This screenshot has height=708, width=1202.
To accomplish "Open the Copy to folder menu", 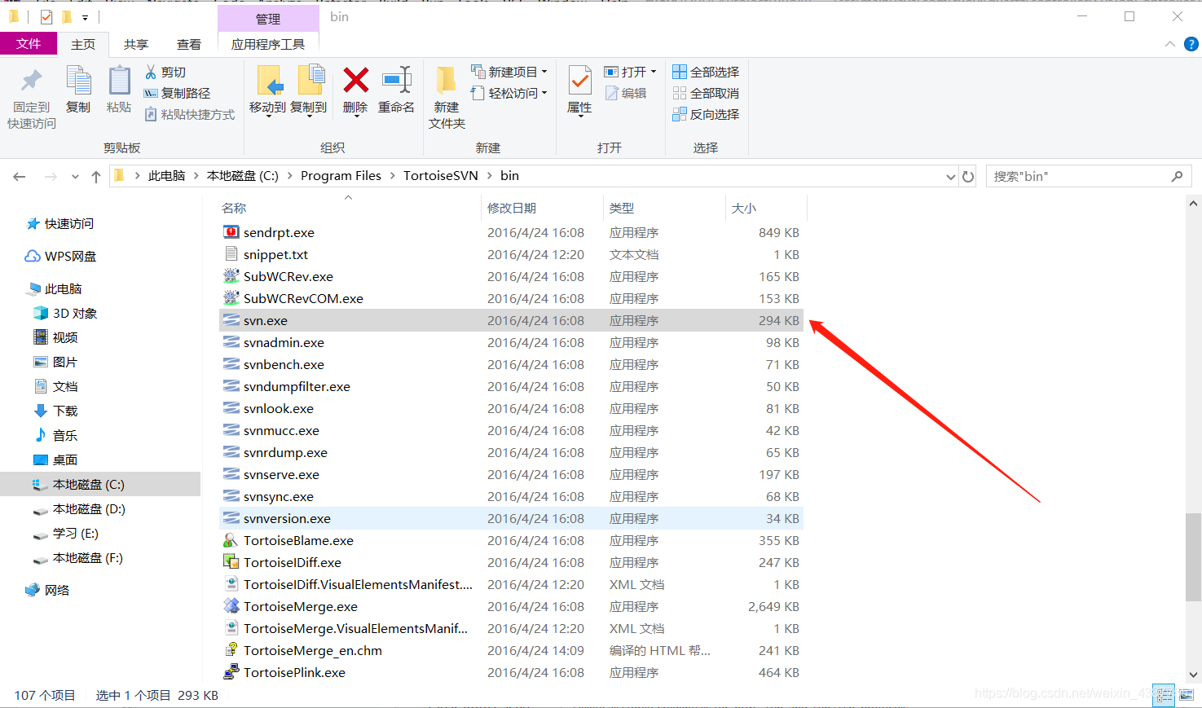I will click(309, 90).
